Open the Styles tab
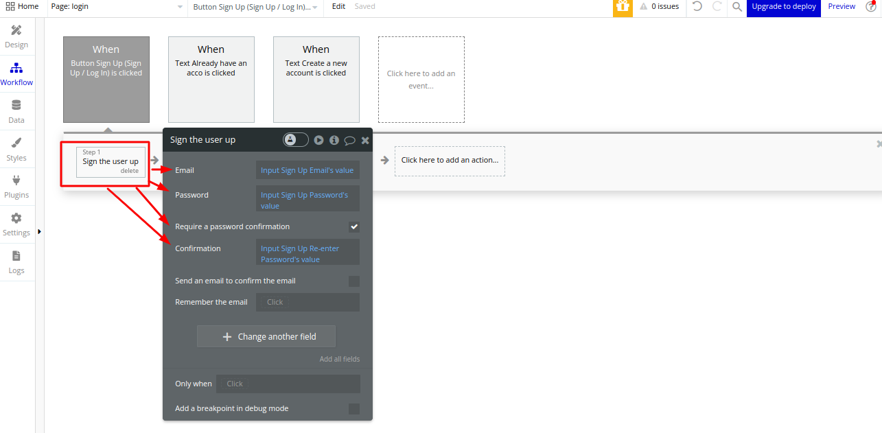The image size is (882, 433). tap(16, 150)
